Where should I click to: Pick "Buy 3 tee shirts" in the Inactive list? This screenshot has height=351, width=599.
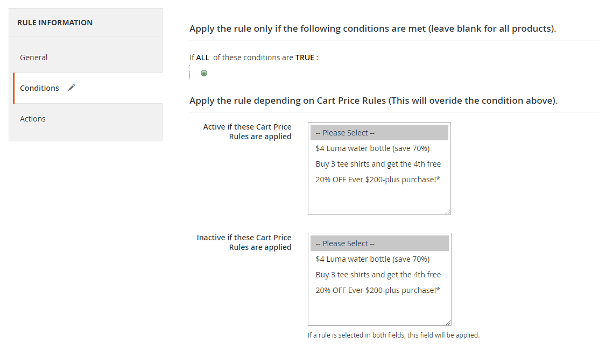(378, 275)
